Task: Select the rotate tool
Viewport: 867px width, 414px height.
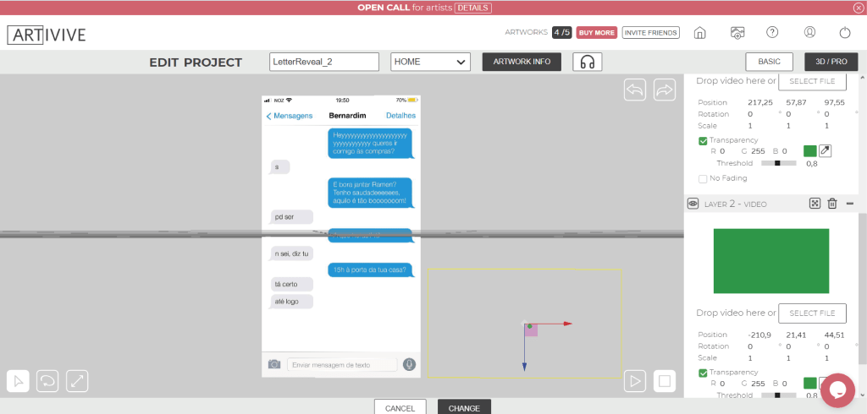Action: pyautogui.click(x=47, y=381)
